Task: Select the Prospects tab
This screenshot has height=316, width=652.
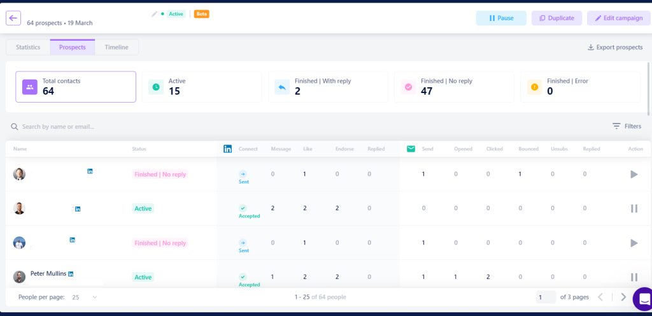Action: pos(73,47)
